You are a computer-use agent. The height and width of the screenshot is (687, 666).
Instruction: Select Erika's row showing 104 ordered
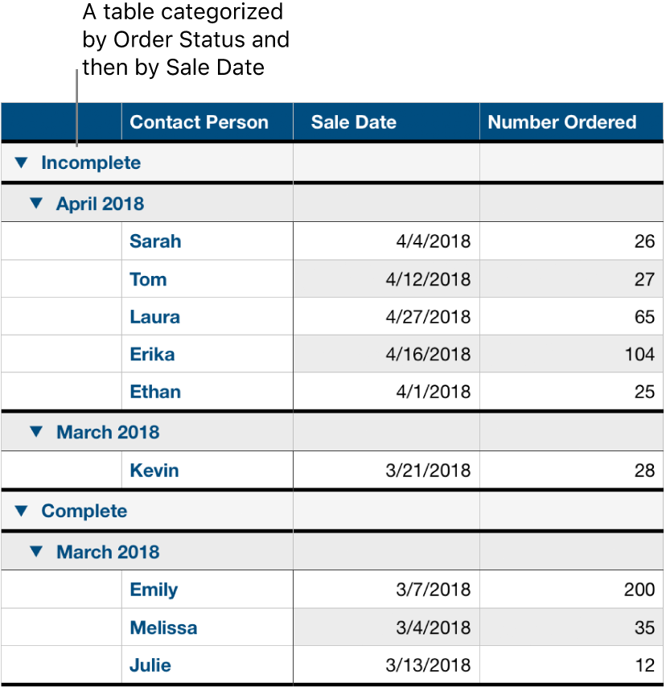click(x=571, y=354)
